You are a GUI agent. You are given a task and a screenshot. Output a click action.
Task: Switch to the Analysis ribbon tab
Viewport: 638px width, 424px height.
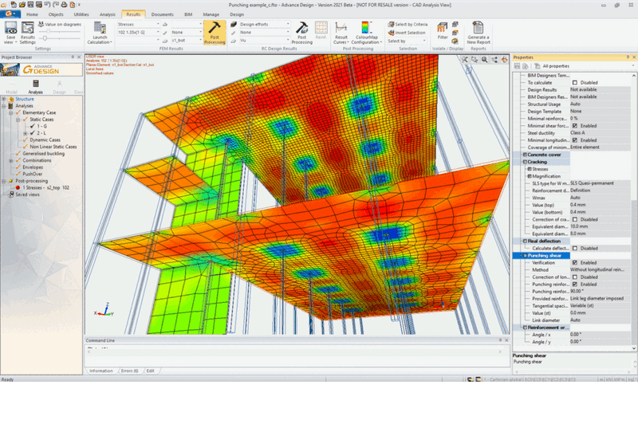coord(108,14)
